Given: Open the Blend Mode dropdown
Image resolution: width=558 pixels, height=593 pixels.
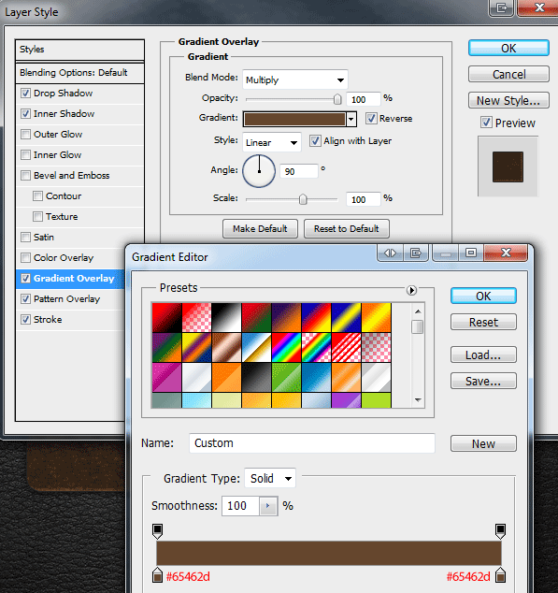Looking at the screenshot, I should (294, 80).
